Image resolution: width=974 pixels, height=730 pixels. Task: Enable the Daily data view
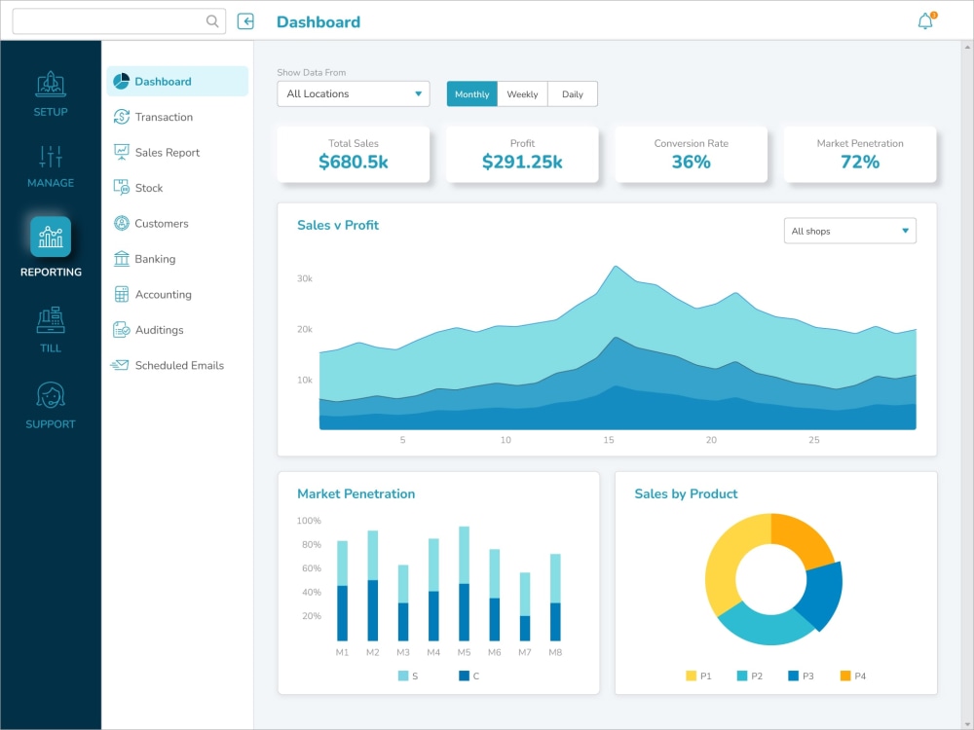pos(573,93)
